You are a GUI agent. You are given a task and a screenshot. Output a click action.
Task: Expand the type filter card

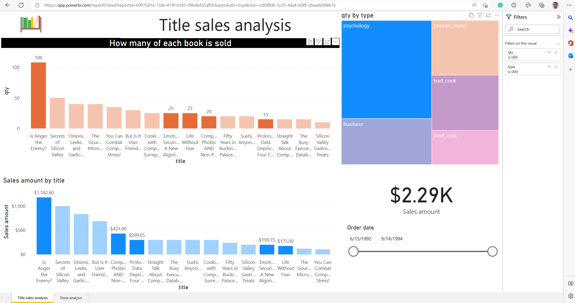(548, 67)
